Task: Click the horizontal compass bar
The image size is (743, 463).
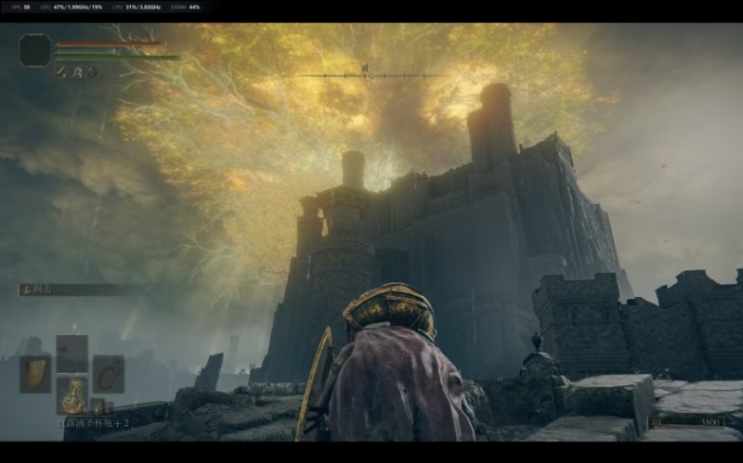Action: 371,76
